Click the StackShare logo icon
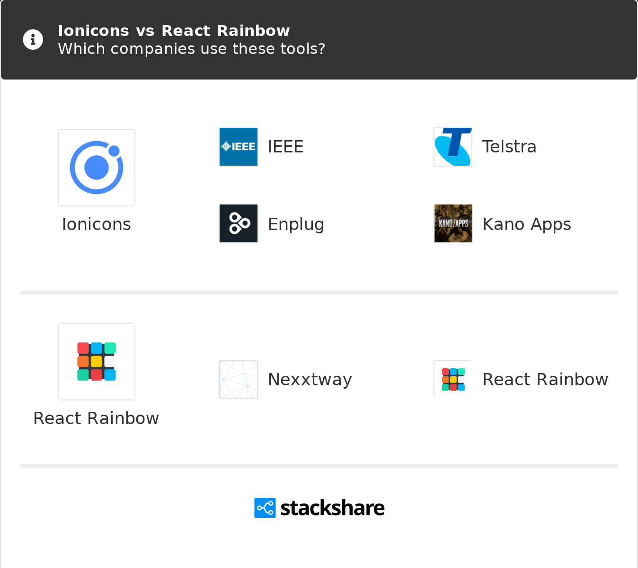638x568 pixels. click(x=265, y=507)
